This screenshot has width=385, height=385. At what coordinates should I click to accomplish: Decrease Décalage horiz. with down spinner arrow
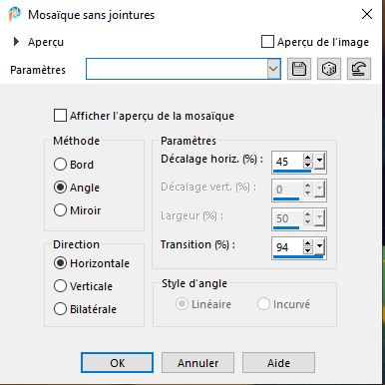pos(307,165)
